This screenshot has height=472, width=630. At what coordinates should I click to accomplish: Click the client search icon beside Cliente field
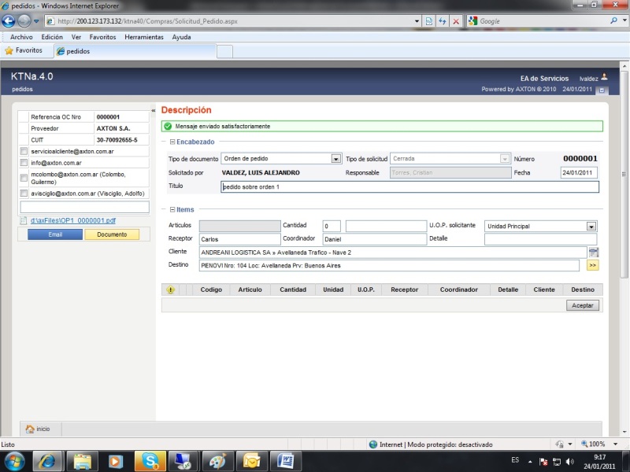tap(593, 253)
